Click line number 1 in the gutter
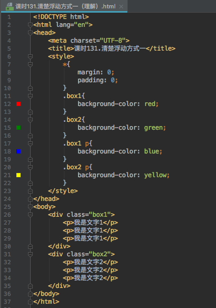Viewport: 216px width, 308px height. coord(9,17)
